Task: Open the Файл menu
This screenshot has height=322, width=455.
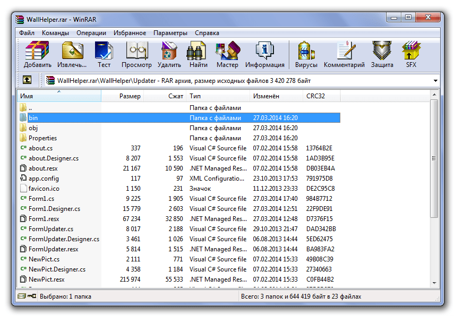Action: [27, 33]
